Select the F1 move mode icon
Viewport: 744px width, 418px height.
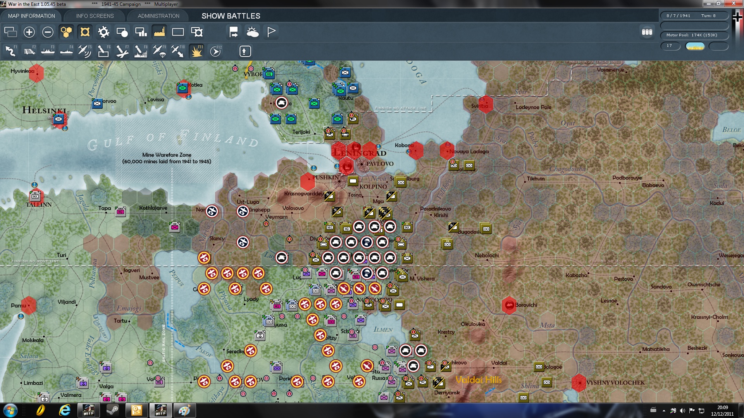[10, 51]
